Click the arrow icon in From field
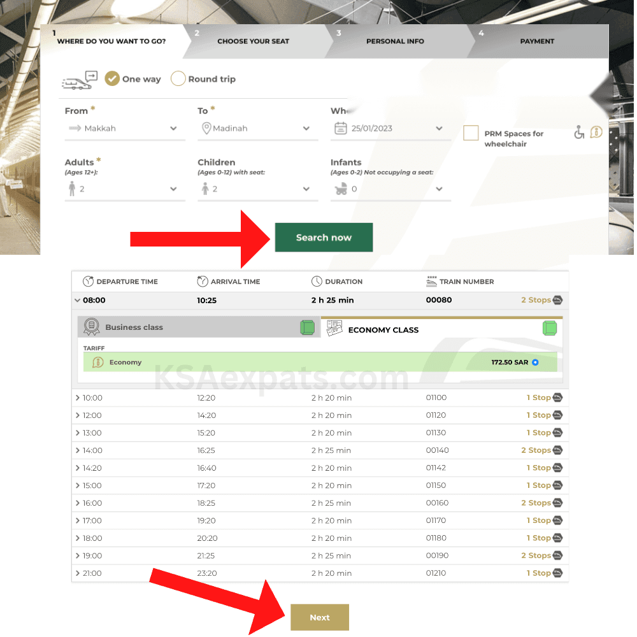This screenshot has width=637, height=637. (75, 129)
